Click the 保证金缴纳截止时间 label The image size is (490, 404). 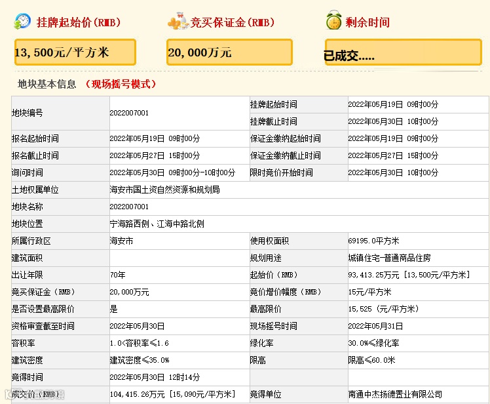286,155
